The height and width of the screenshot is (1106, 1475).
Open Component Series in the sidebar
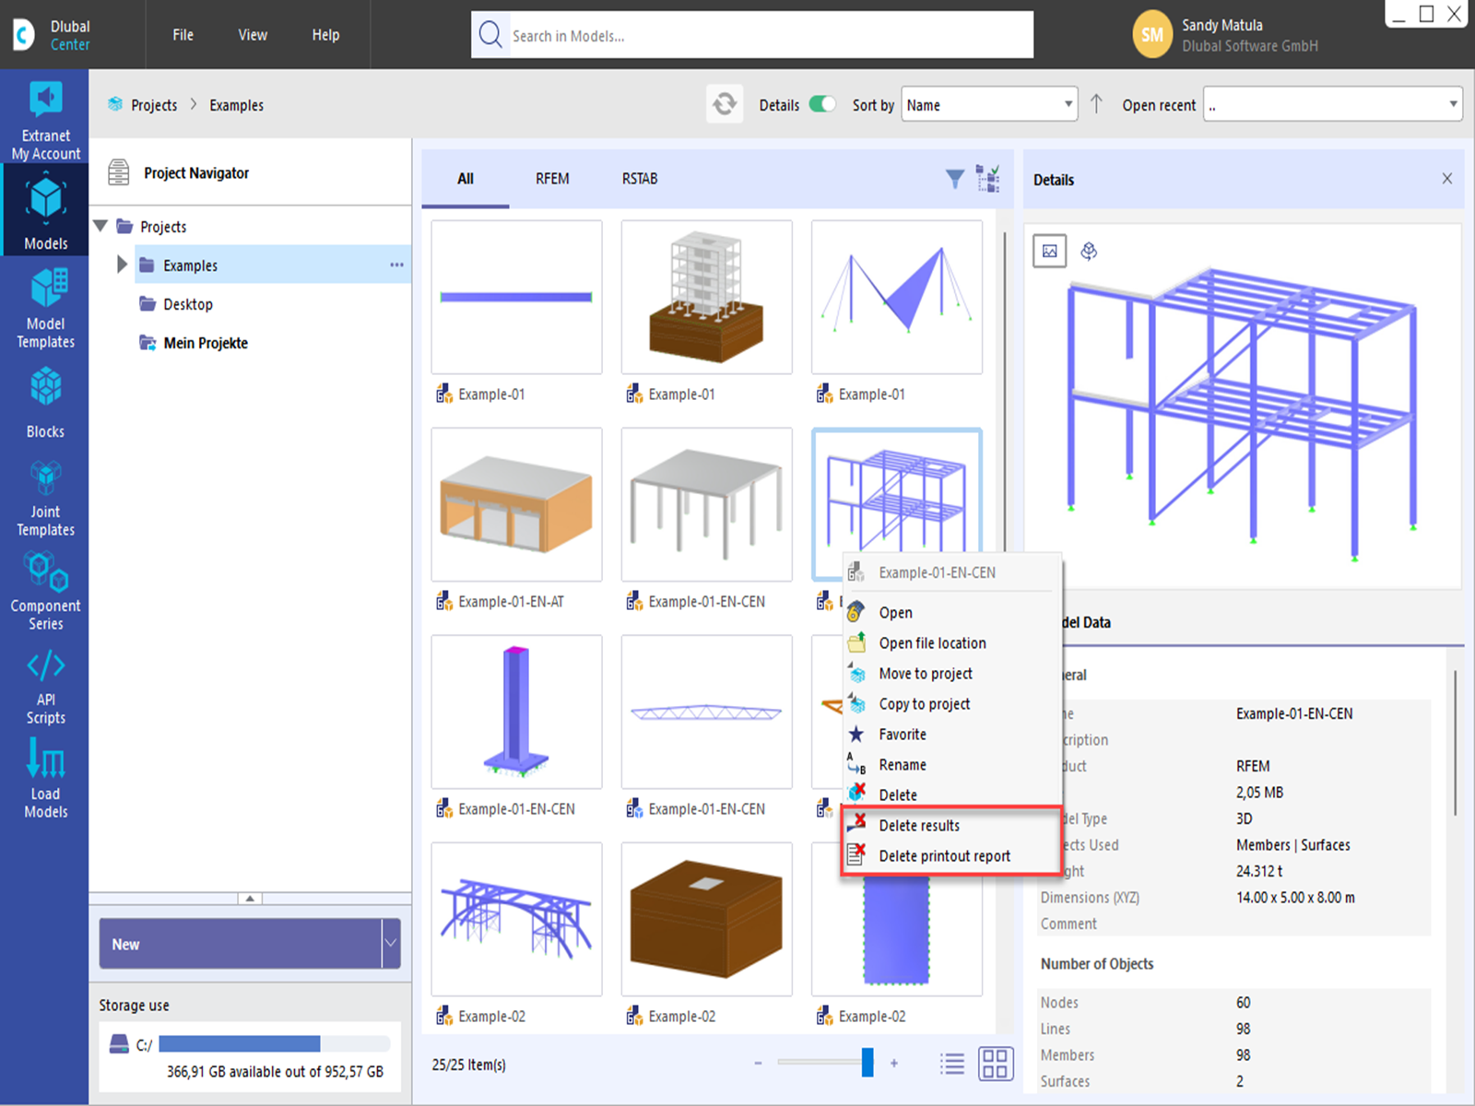(x=44, y=590)
